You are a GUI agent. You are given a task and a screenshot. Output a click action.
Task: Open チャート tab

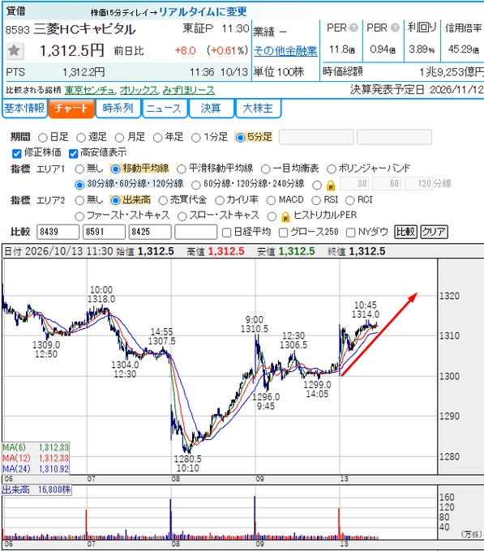[71, 109]
